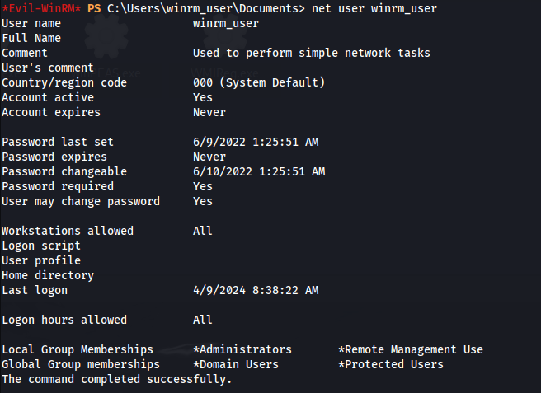This screenshot has height=393, width=541.
Task: Click the 'Local Group Memberships' label
Action: [78, 349]
